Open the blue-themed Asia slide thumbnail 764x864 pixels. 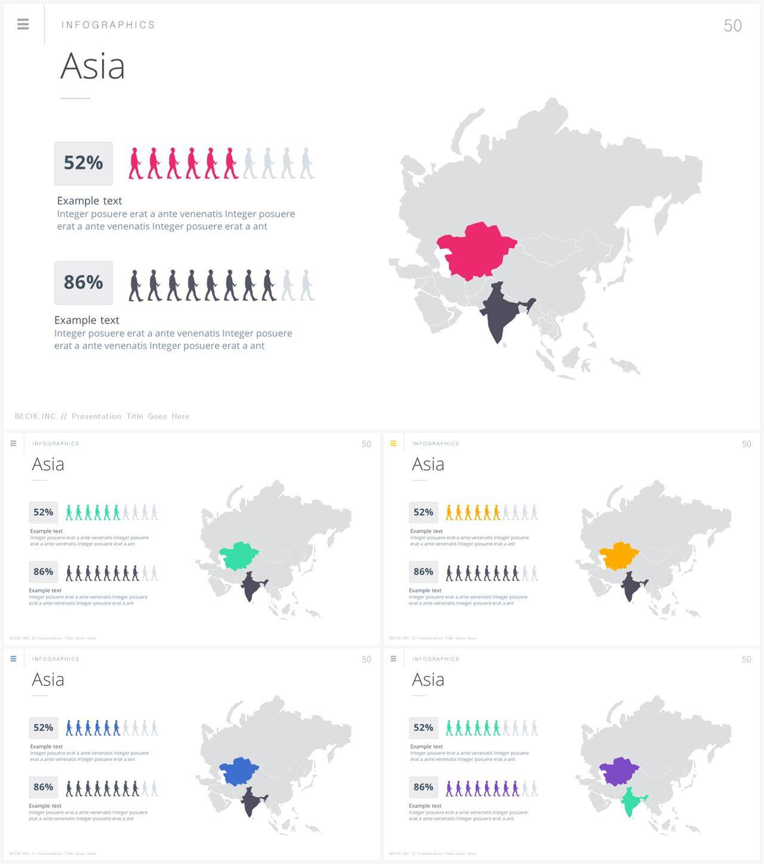192,754
